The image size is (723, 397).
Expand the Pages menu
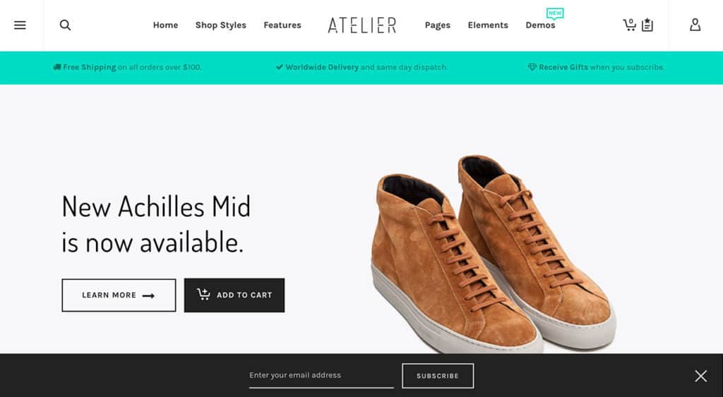(x=438, y=25)
